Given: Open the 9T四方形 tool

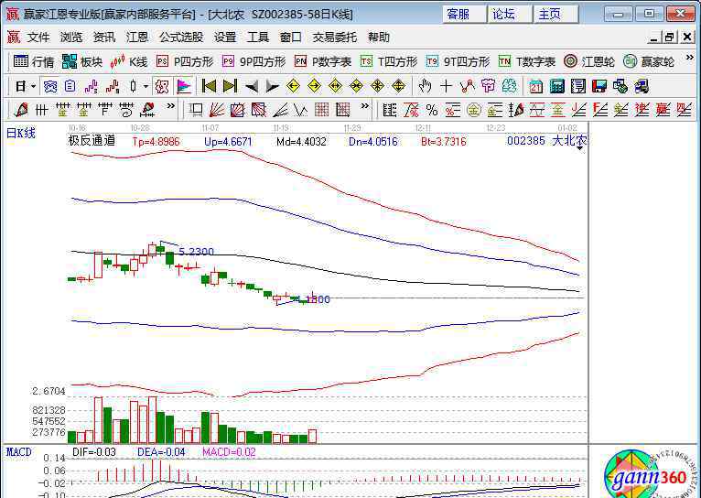Looking at the screenshot, I should point(458,61).
